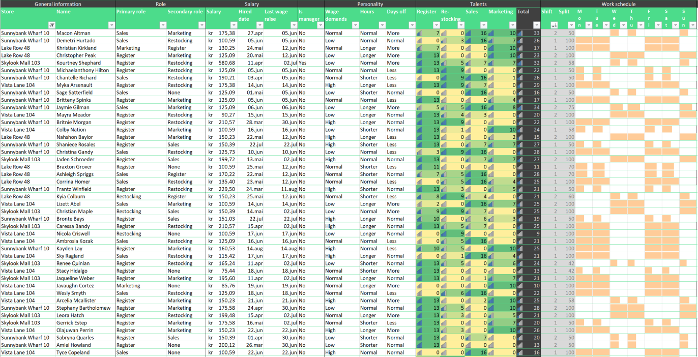The image size is (698, 357).
Task: Open the Days off filter dropdown
Action: click(x=412, y=25)
